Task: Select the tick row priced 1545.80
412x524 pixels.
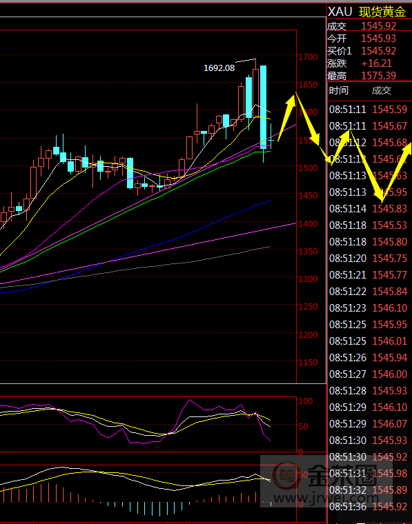Action: click(x=369, y=241)
